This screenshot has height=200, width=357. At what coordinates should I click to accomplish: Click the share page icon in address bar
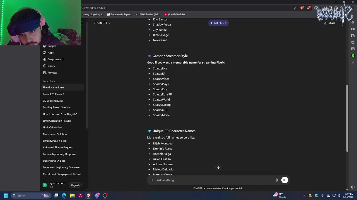pyautogui.click(x=295, y=8)
